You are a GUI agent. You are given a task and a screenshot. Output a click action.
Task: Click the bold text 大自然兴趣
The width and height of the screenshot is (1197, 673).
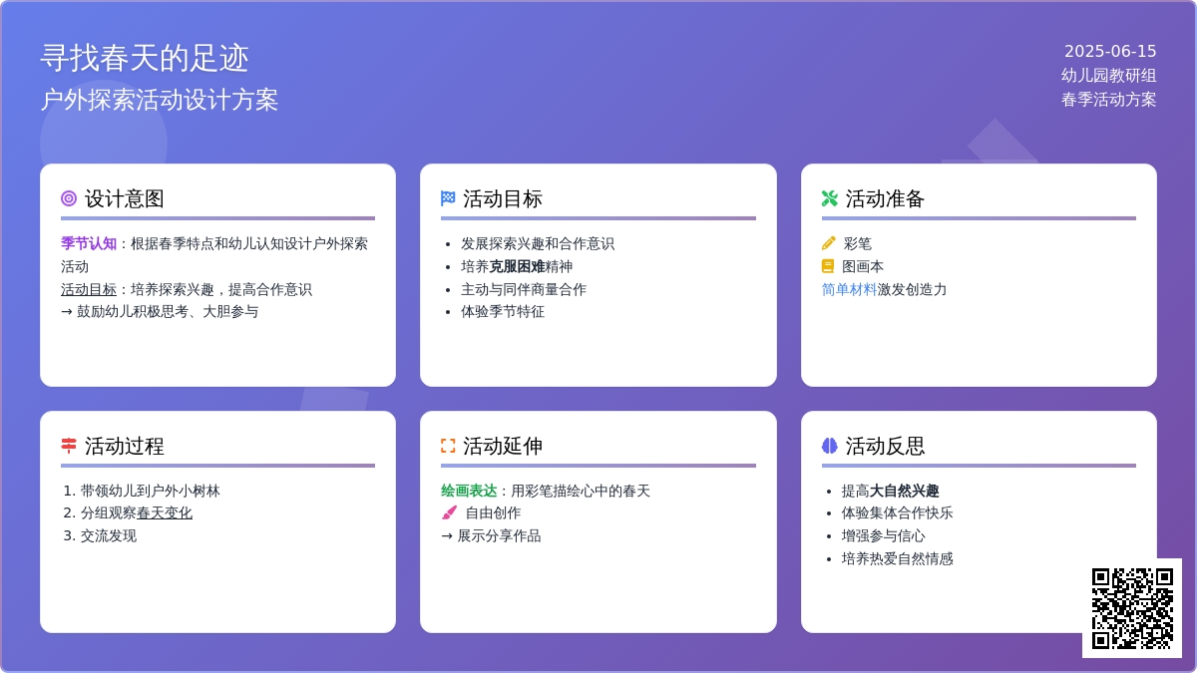[x=905, y=491]
